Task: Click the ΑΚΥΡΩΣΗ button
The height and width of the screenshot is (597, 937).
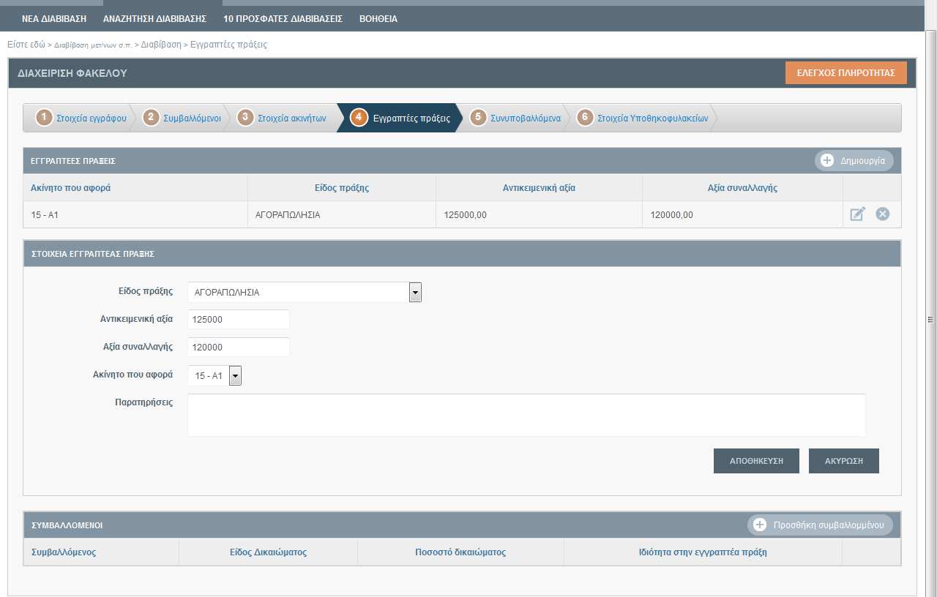Action: (x=843, y=461)
